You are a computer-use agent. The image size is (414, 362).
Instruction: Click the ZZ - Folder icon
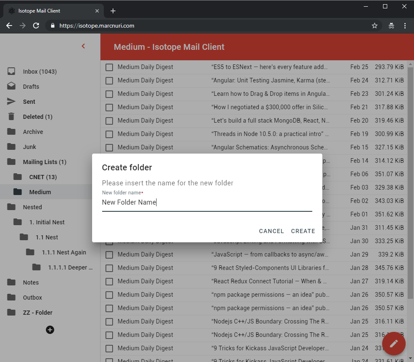pyautogui.click(x=11, y=312)
